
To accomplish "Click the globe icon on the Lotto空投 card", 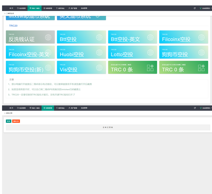I will click(150, 53).
